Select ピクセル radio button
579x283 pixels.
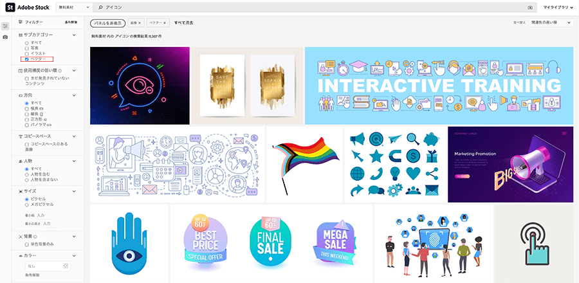(x=26, y=199)
